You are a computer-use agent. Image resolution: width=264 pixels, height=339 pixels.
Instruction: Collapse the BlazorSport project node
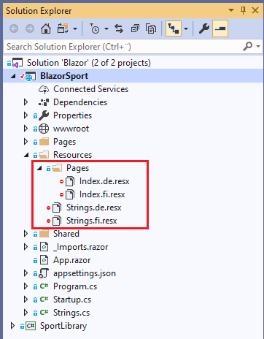13,76
